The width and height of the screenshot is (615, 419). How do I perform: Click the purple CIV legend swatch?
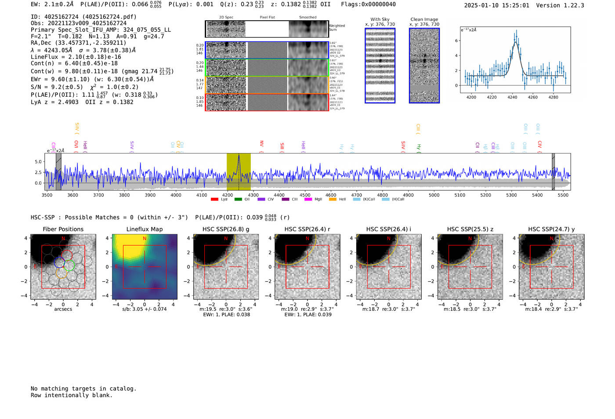point(261,200)
